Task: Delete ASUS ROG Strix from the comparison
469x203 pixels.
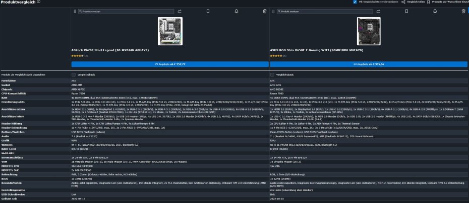Action: pyautogui.click(x=463, y=12)
